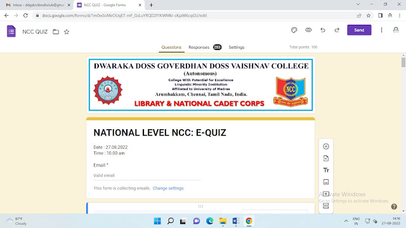Image resolution: width=406 pixels, height=228 pixels.
Task: Share this page from address bar
Action: (359, 15)
